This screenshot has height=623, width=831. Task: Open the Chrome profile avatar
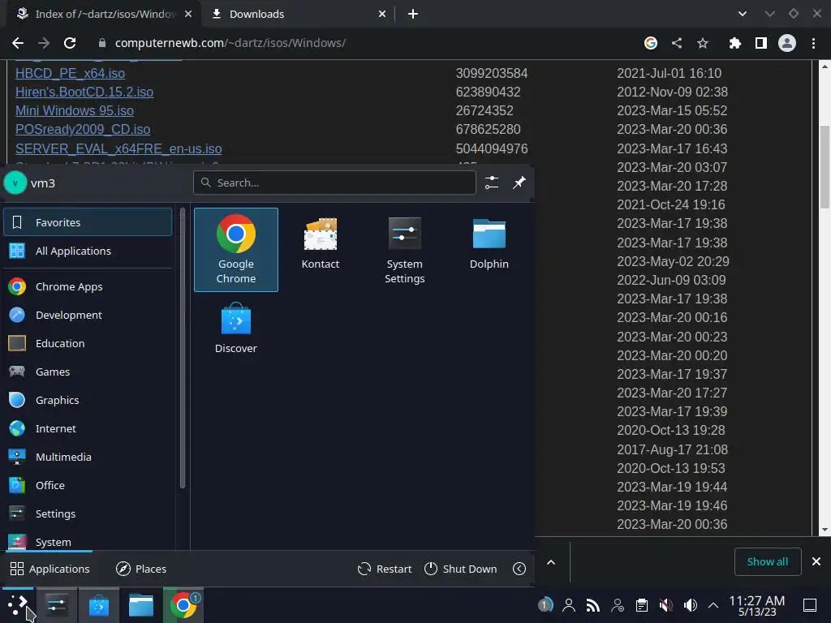(787, 43)
